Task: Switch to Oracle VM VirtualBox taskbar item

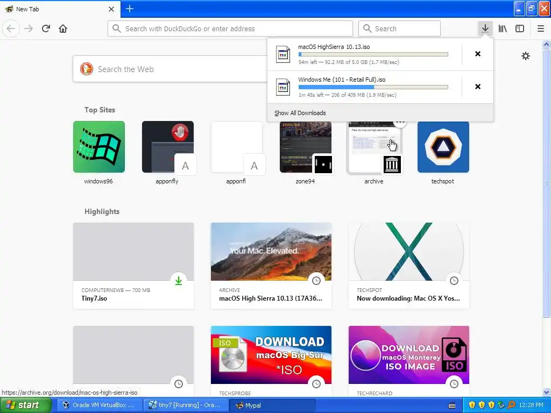Action: (x=99, y=405)
